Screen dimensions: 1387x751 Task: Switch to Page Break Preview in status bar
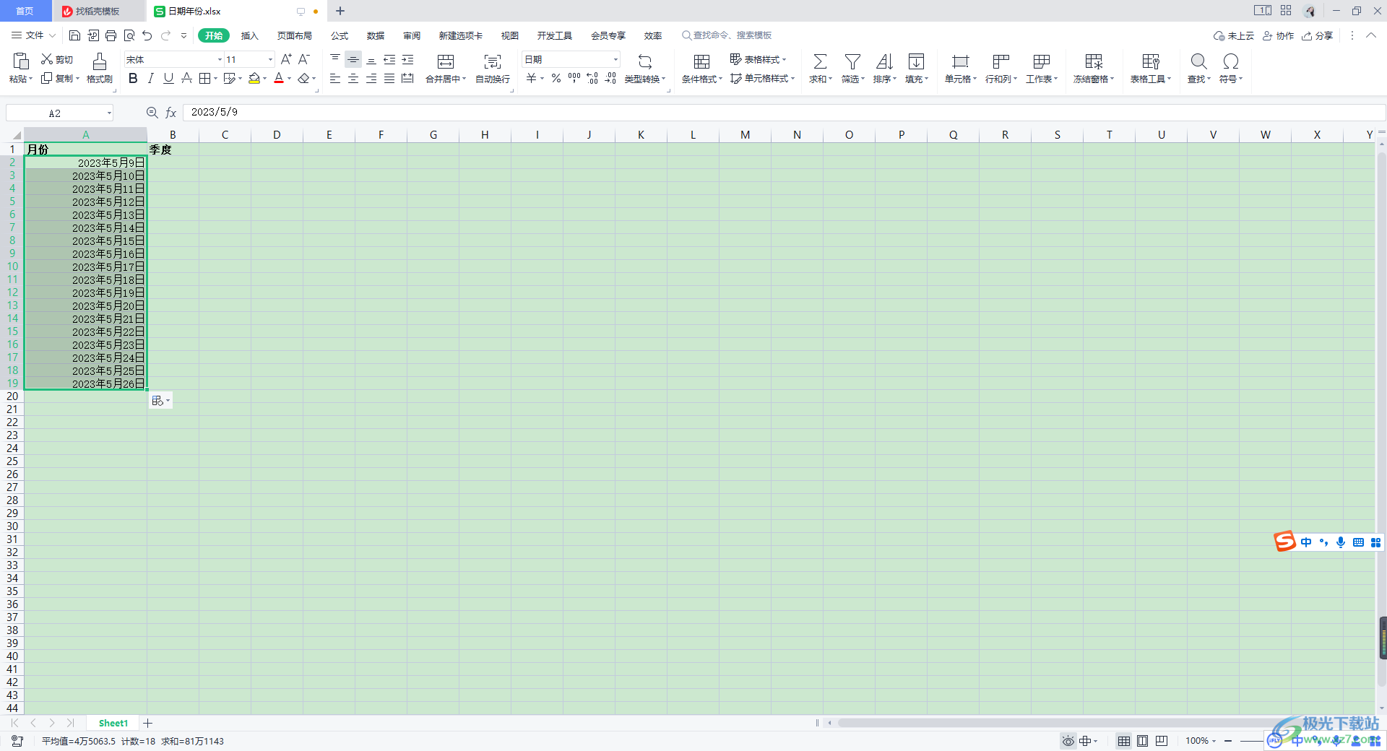[x=1161, y=741]
